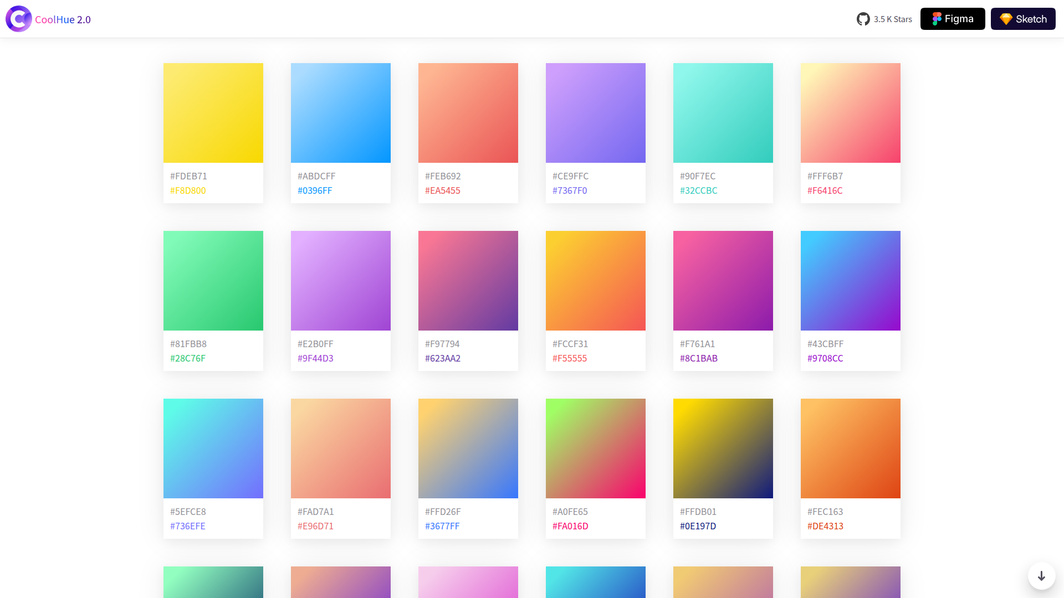Select the orange #FCCF31 gradient swatch
1064x598 pixels.
[596, 281]
